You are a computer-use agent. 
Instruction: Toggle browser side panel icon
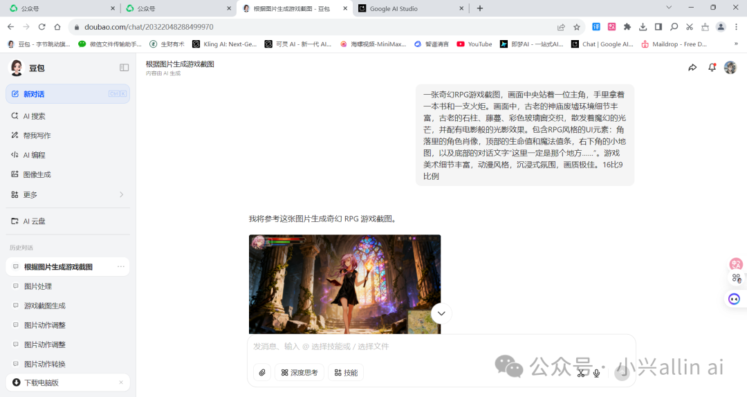(x=658, y=27)
